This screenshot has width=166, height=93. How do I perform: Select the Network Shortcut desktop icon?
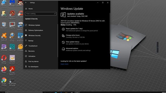[4, 4]
